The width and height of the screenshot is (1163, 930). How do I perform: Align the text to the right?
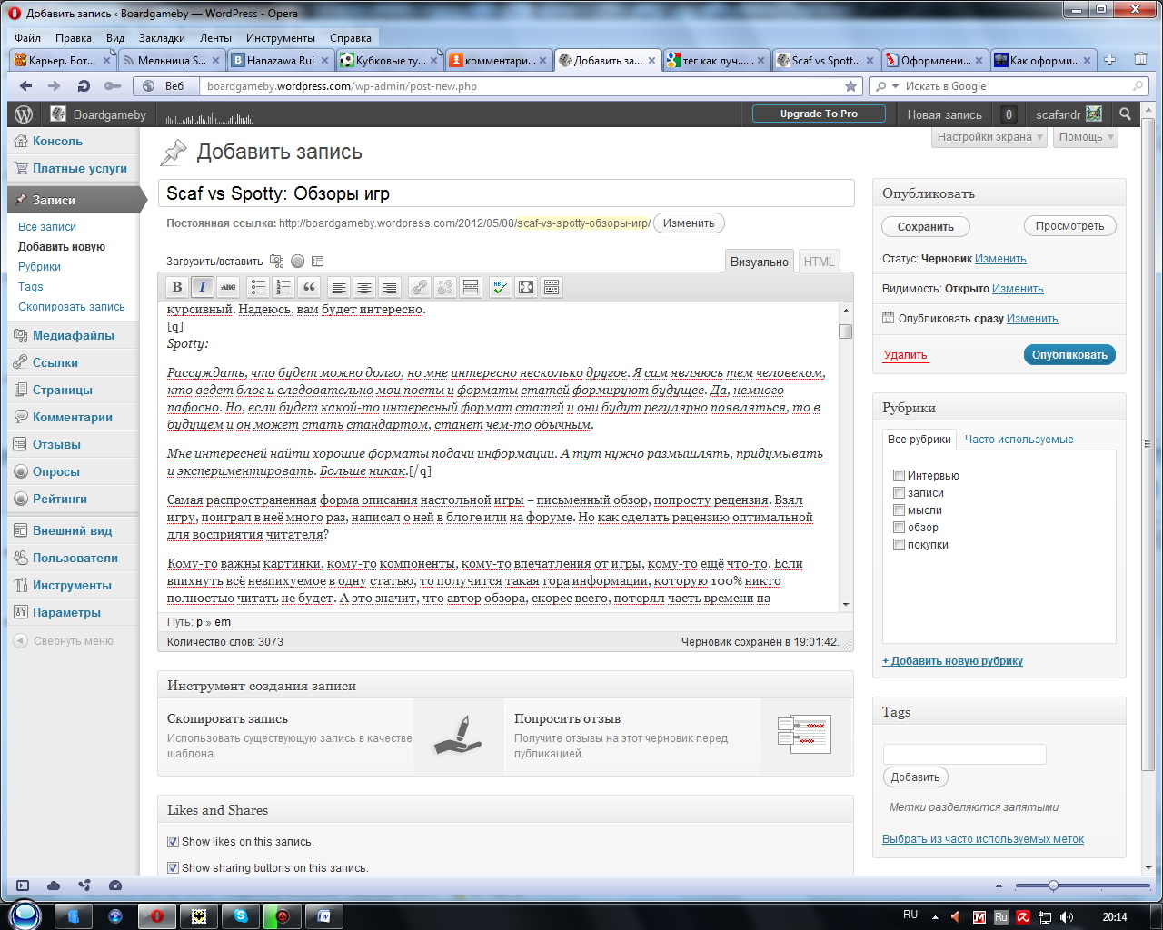click(x=389, y=287)
